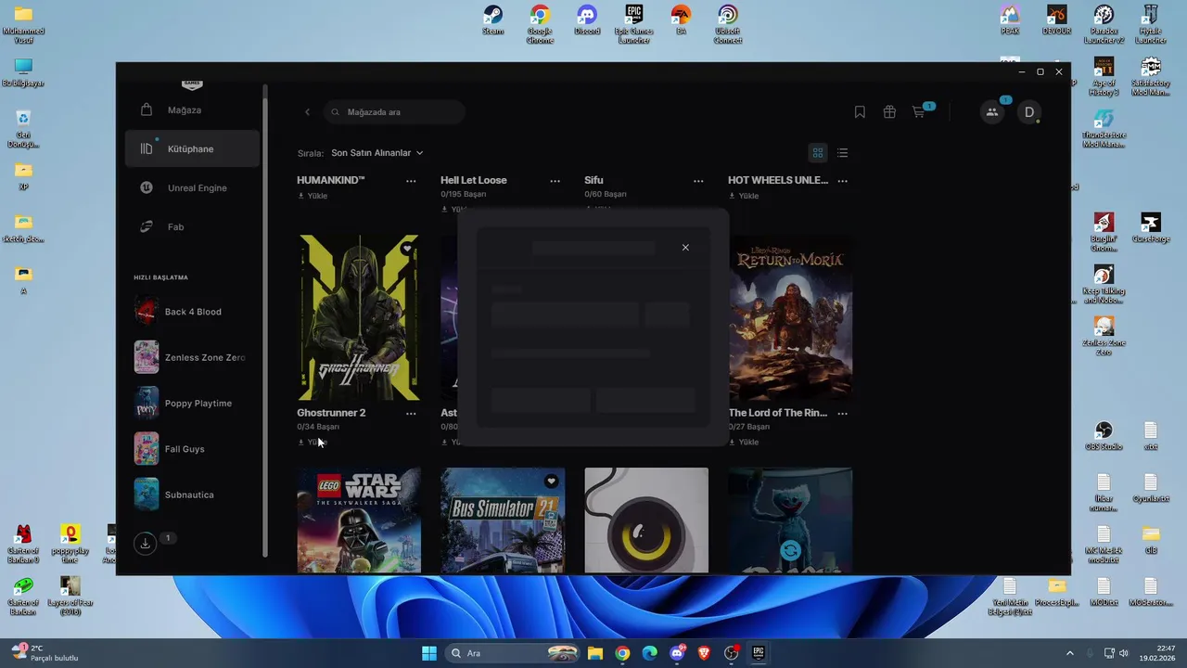Open the Hell Let Loose options menu
Screen dimensions: 1187x668
(555, 181)
